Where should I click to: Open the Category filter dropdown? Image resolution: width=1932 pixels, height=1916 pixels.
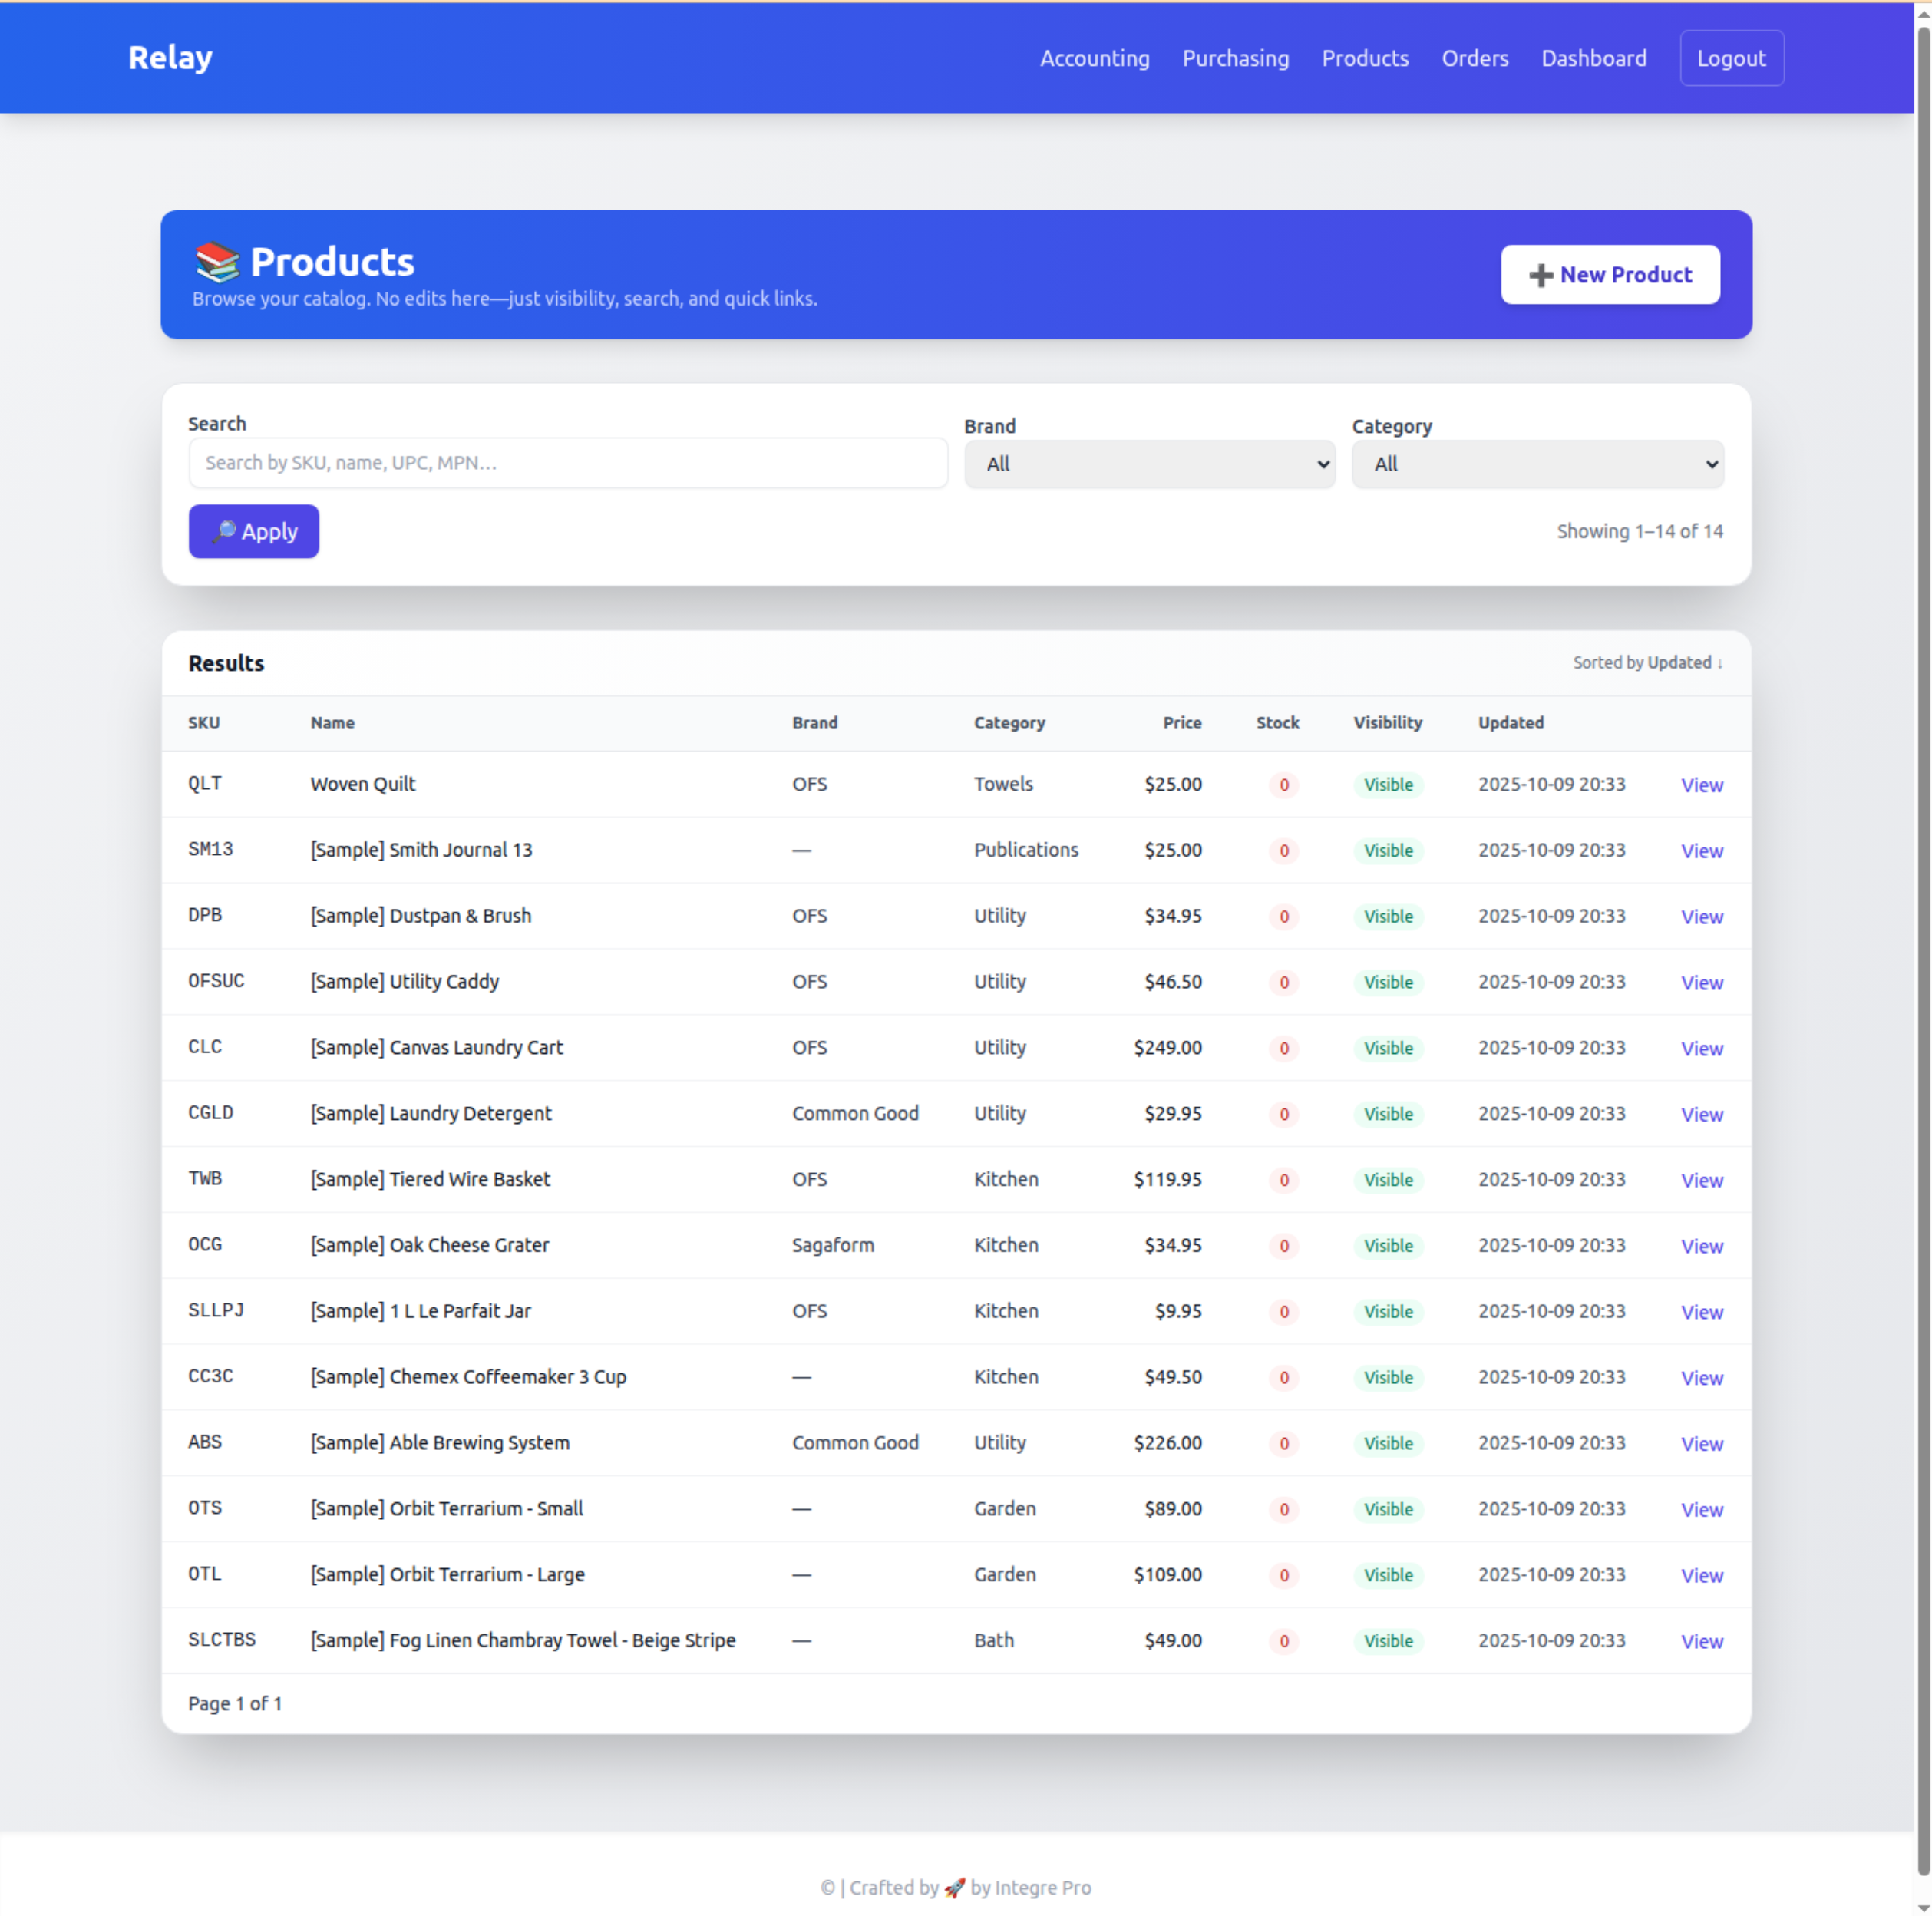pyautogui.click(x=1537, y=464)
